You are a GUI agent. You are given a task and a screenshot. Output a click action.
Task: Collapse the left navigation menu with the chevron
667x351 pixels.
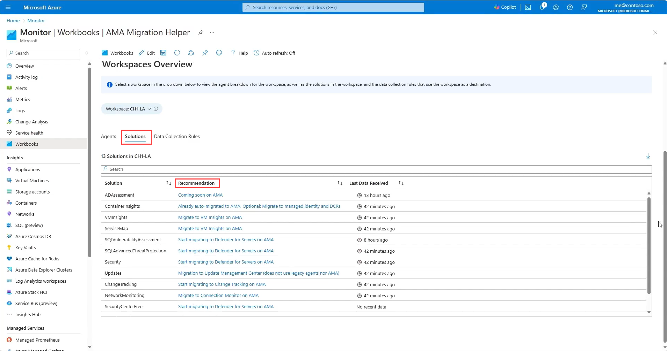tap(87, 53)
